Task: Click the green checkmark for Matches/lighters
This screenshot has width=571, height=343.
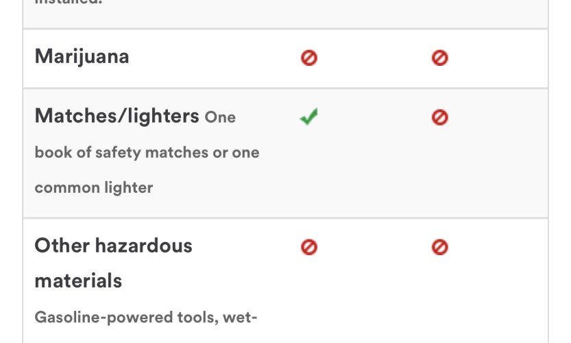Action: click(308, 117)
